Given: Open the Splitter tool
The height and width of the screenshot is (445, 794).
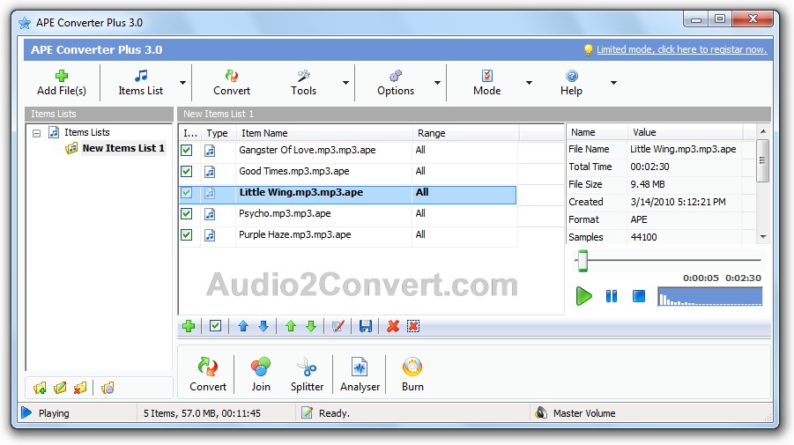Looking at the screenshot, I should [x=307, y=375].
